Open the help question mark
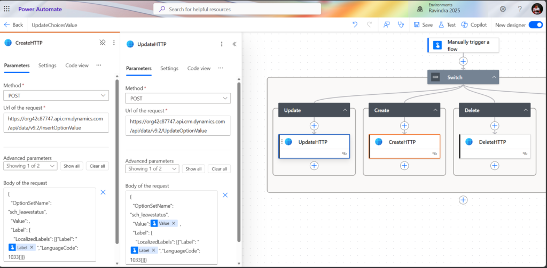The width and height of the screenshot is (547, 268). click(520, 9)
